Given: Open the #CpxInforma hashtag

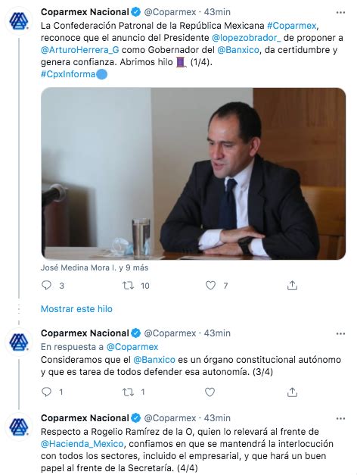Looking at the screenshot, I should click(68, 74).
